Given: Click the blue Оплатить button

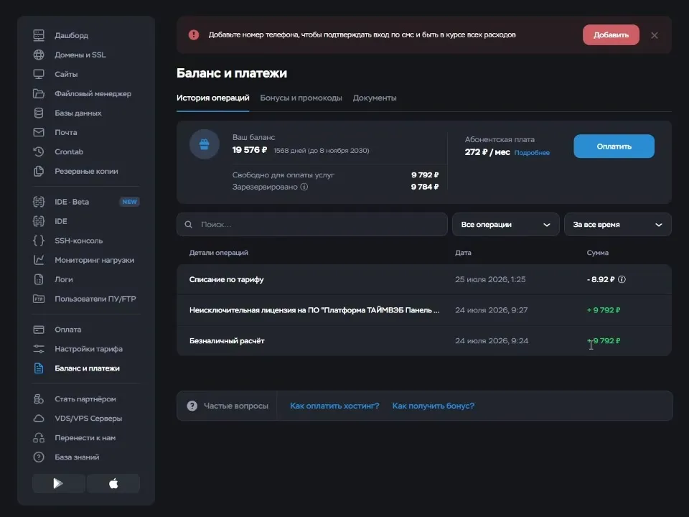Looking at the screenshot, I should (614, 146).
